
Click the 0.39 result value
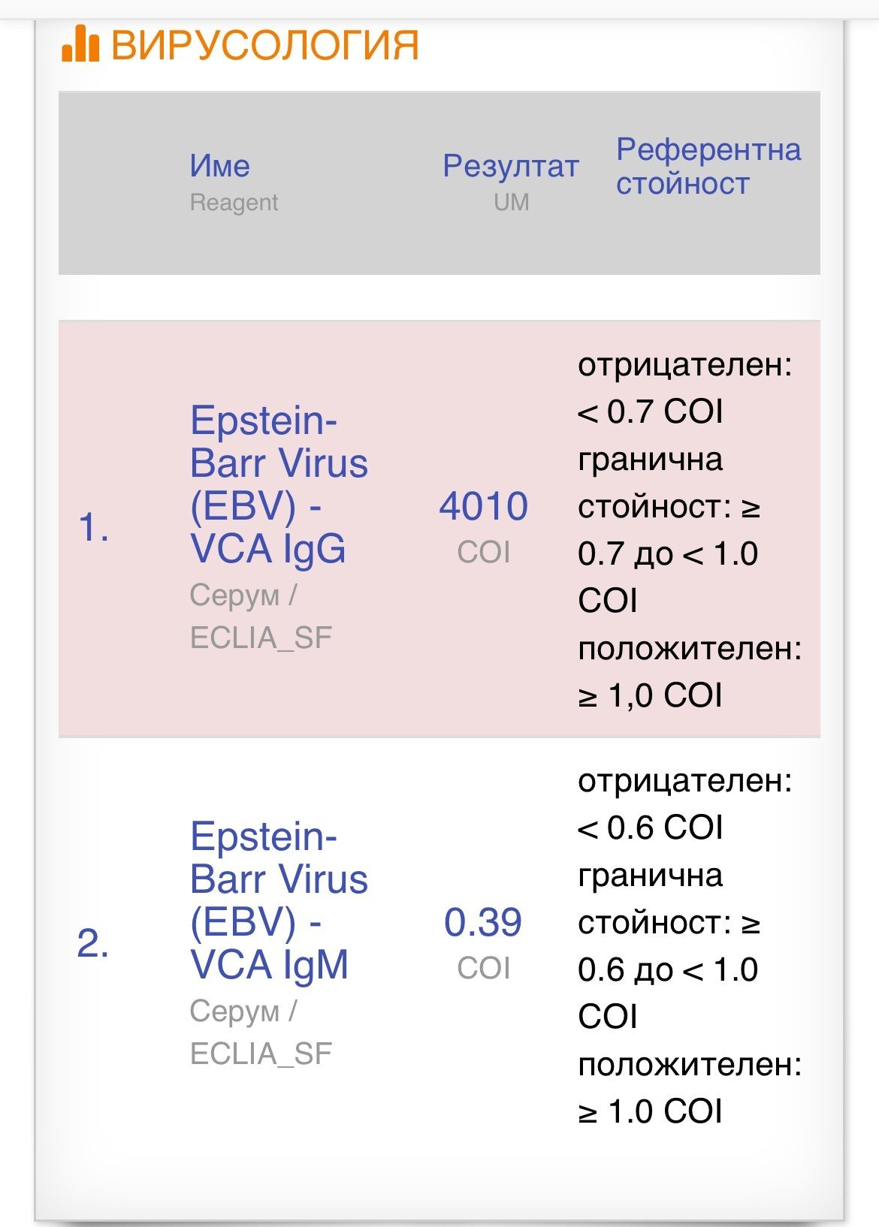[482, 922]
